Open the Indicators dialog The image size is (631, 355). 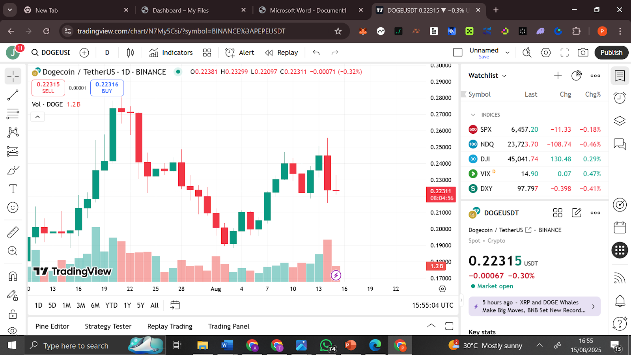click(171, 52)
